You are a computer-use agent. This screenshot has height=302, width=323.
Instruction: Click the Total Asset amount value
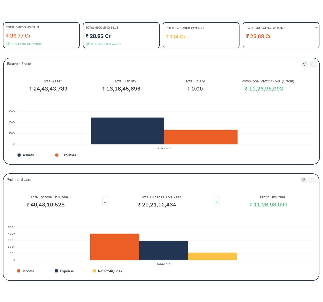[x=48, y=89]
